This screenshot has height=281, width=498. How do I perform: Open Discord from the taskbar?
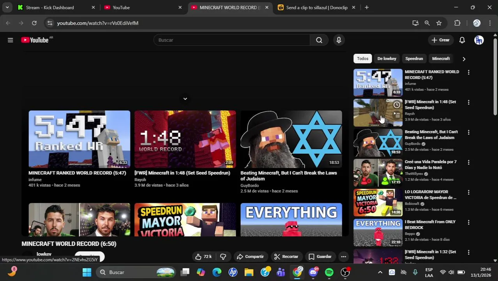[x=313, y=272]
